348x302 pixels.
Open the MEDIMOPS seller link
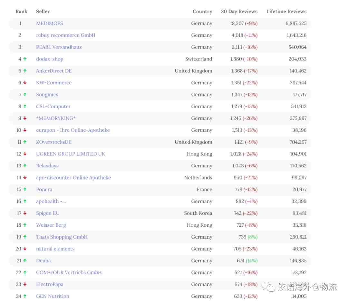point(50,23)
